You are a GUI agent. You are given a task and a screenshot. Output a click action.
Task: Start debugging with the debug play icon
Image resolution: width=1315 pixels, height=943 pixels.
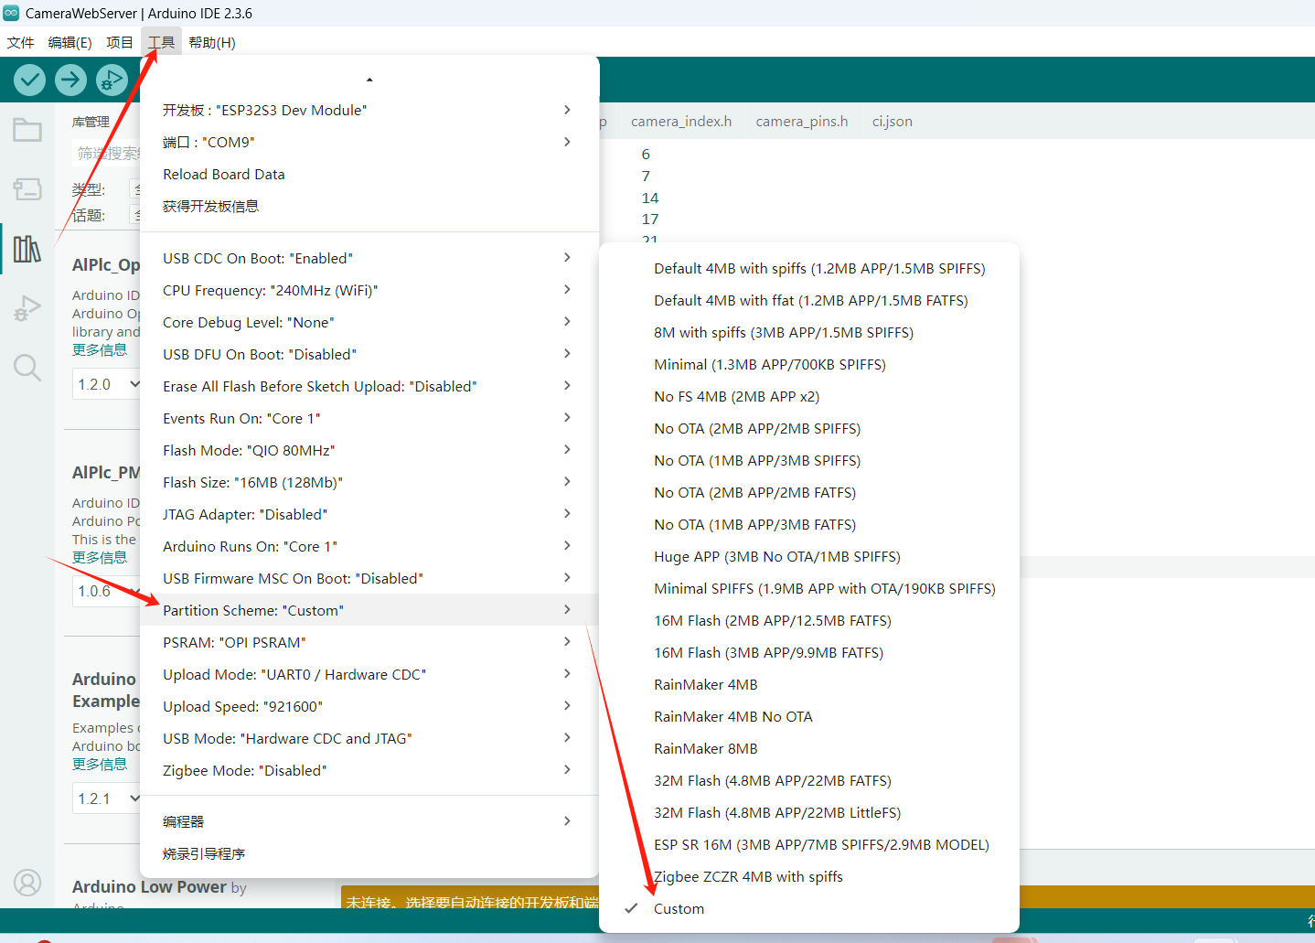(112, 80)
